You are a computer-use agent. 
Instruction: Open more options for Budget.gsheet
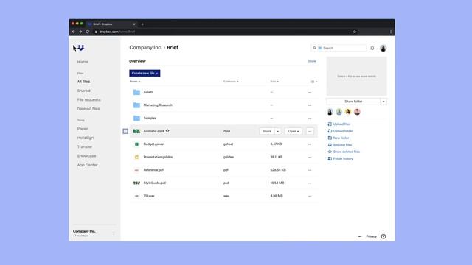coord(310,144)
